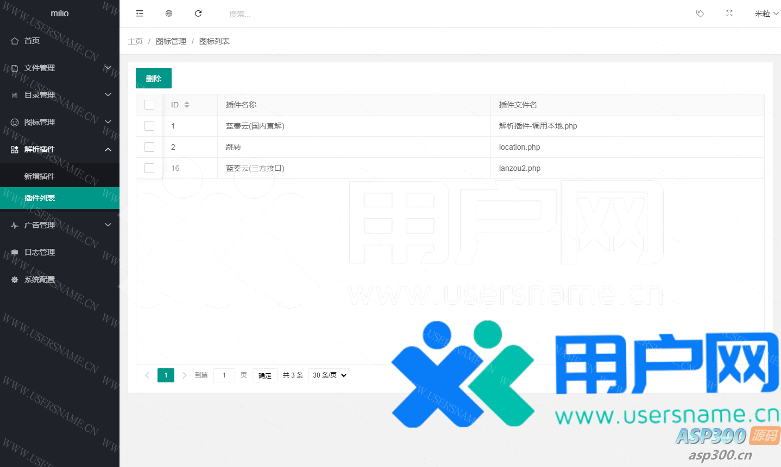
Task: Click the tag note icon
Action: (x=700, y=14)
